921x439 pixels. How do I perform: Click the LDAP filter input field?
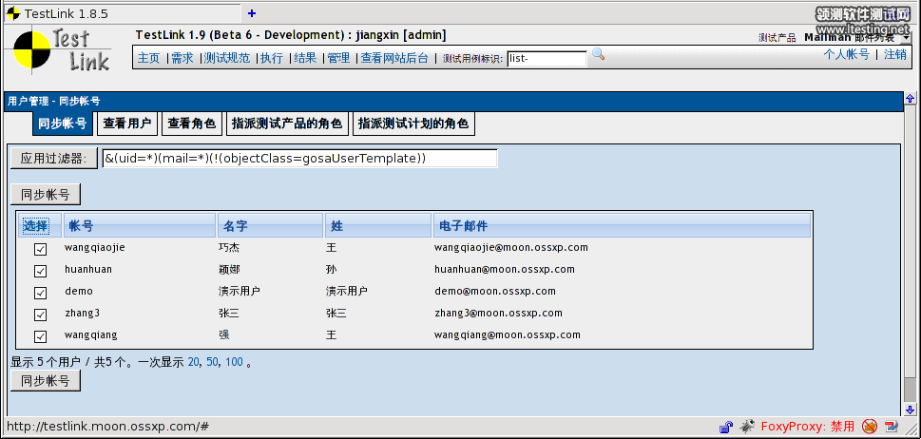point(299,159)
